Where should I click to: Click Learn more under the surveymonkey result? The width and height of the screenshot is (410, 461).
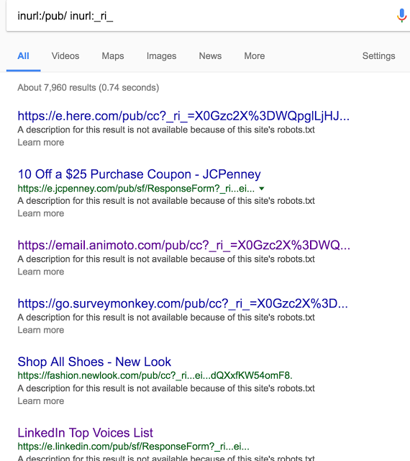[x=41, y=330]
